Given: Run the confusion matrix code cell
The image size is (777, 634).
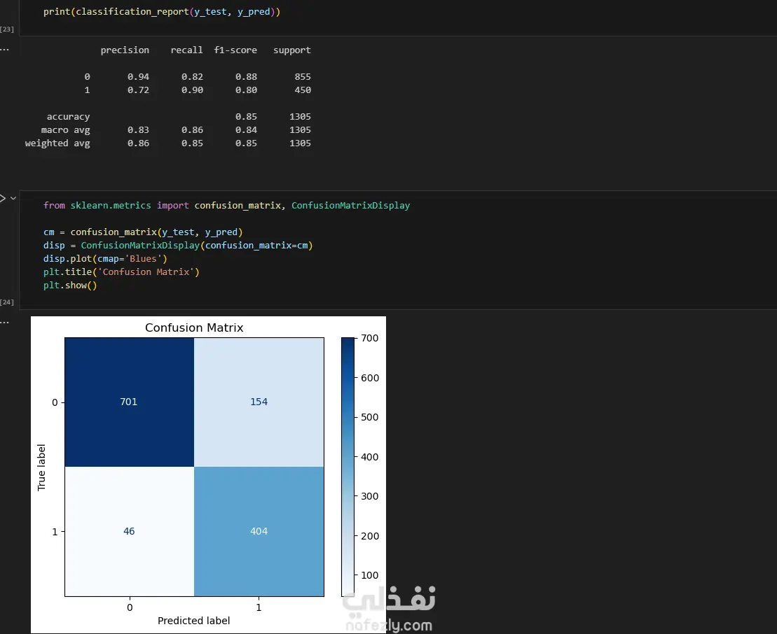Looking at the screenshot, I should coord(3,198).
